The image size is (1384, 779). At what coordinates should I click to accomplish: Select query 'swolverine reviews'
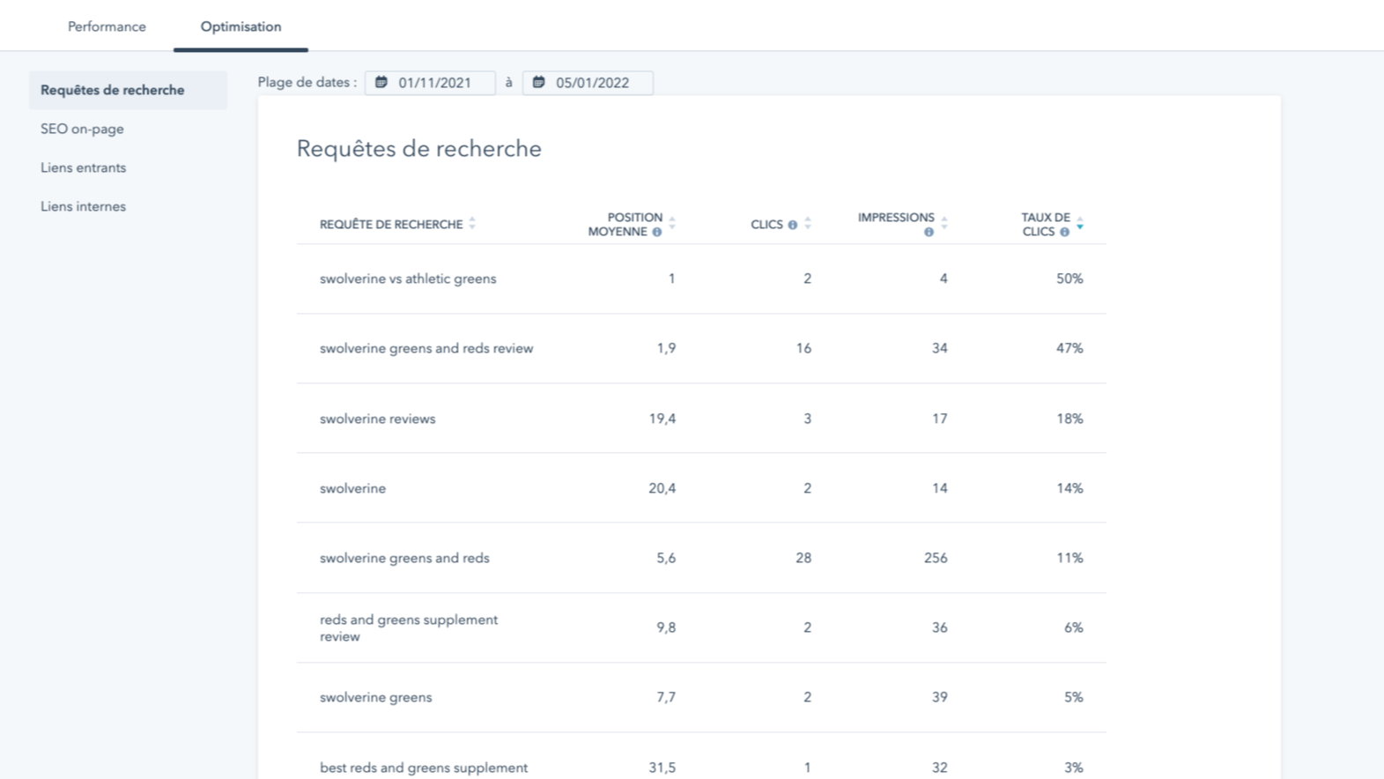coord(377,419)
